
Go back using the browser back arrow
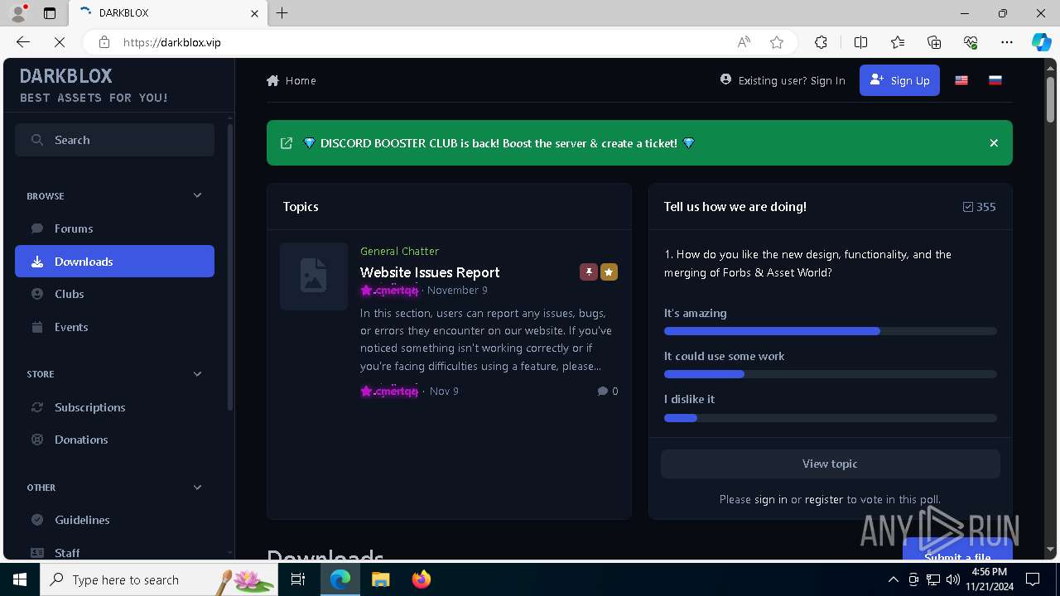23,42
